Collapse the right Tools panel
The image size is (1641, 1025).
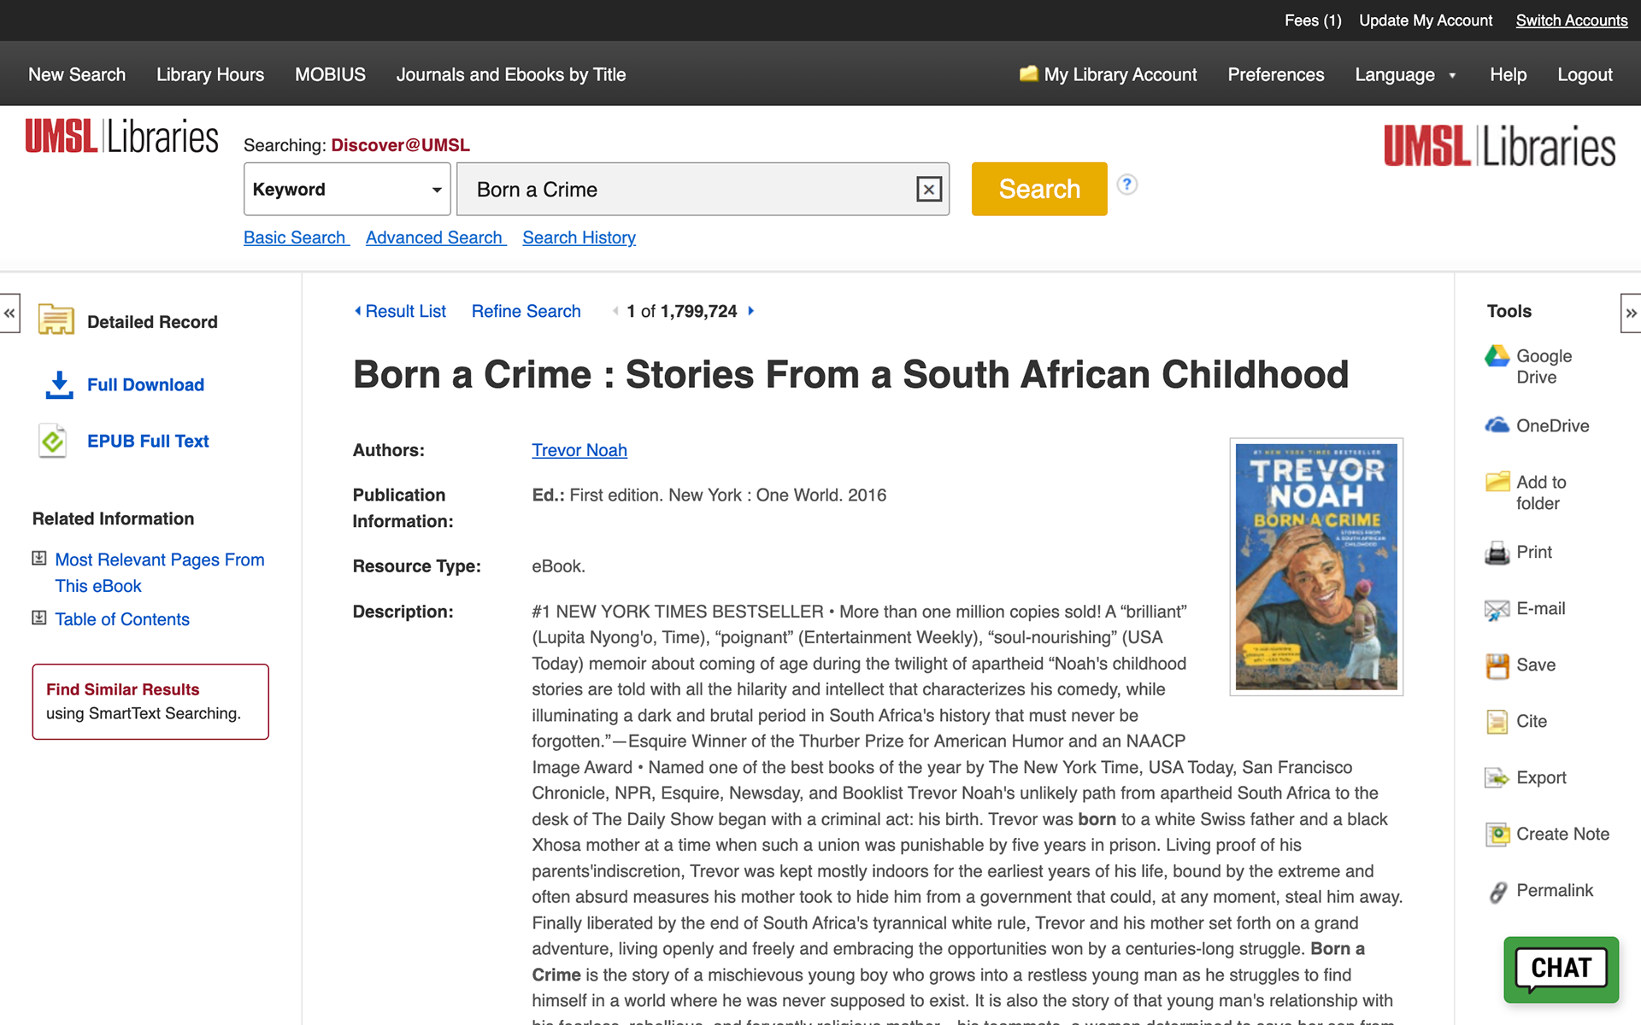pos(1631,313)
